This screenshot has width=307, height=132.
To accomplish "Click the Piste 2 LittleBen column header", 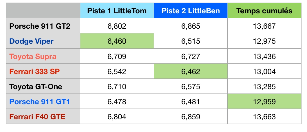I will (x=191, y=11).
